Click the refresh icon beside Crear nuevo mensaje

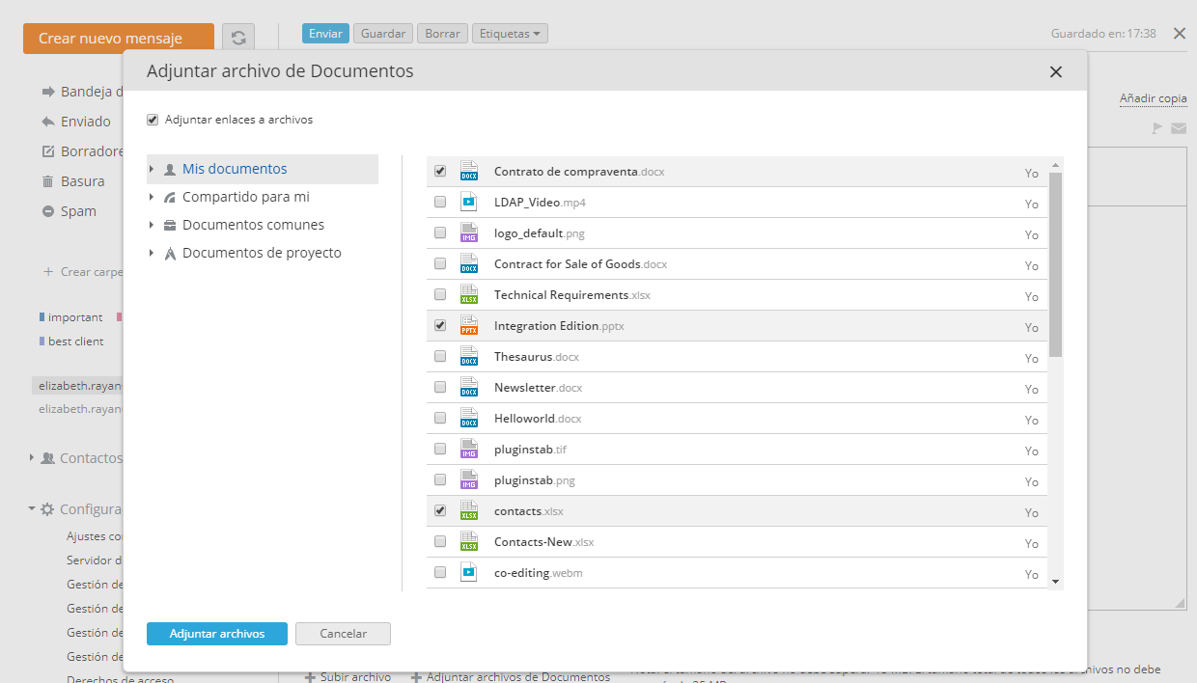[x=238, y=38]
